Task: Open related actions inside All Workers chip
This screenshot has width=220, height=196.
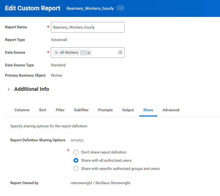Action: pos(84,53)
